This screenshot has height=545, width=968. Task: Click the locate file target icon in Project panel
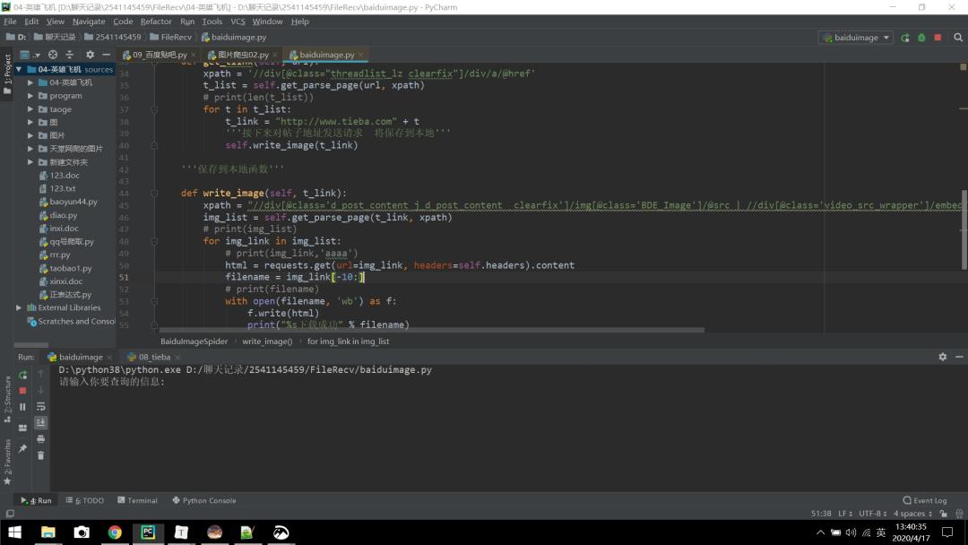(x=53, y=55)
